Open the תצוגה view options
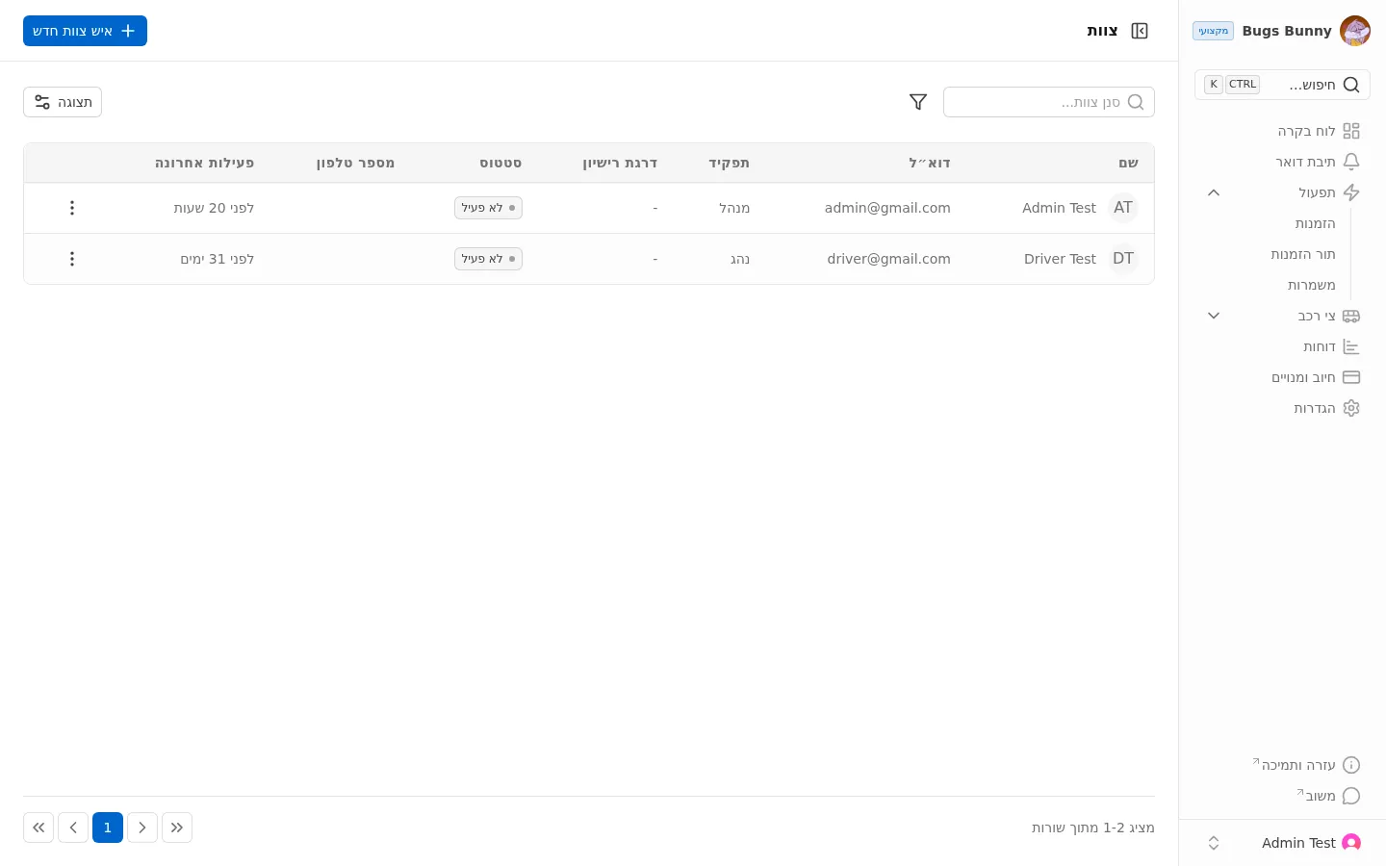Image resolution: width=1386 pixels, height=866 pixels. (x=63, y=102)
